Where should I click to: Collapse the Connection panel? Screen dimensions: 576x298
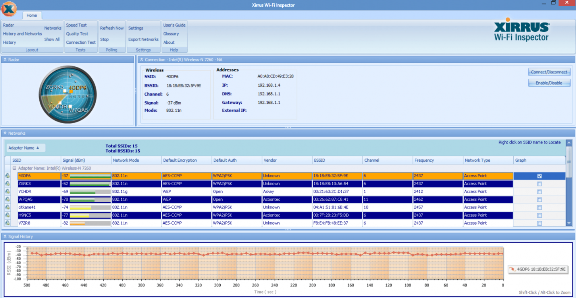point(142,60)
